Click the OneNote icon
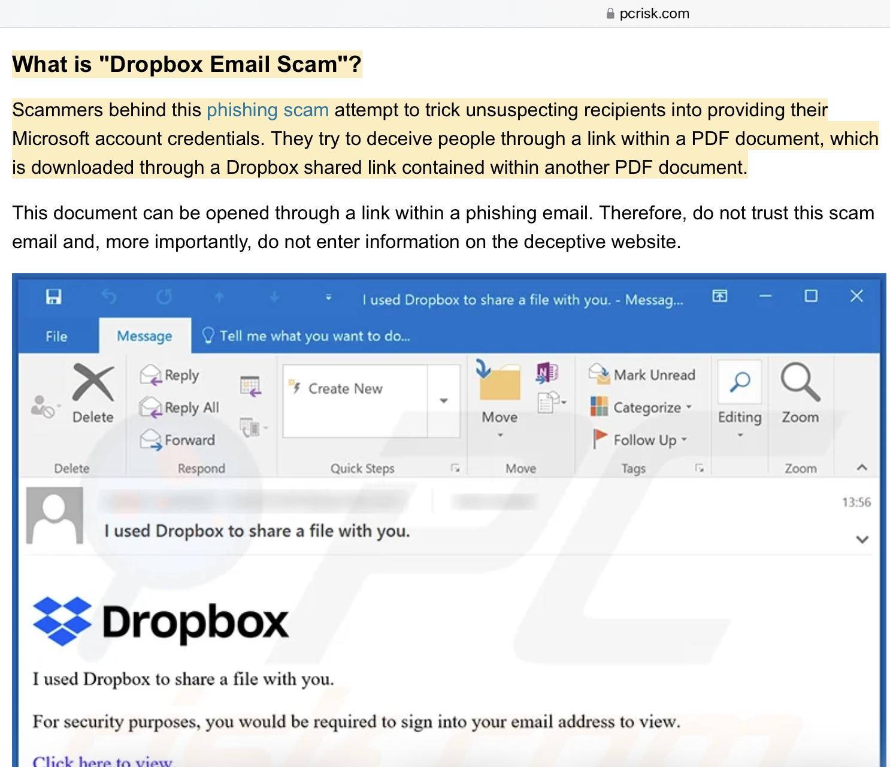 (x=547, y=372)
